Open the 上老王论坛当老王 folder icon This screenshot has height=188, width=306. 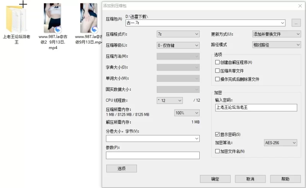pos(16,19)
